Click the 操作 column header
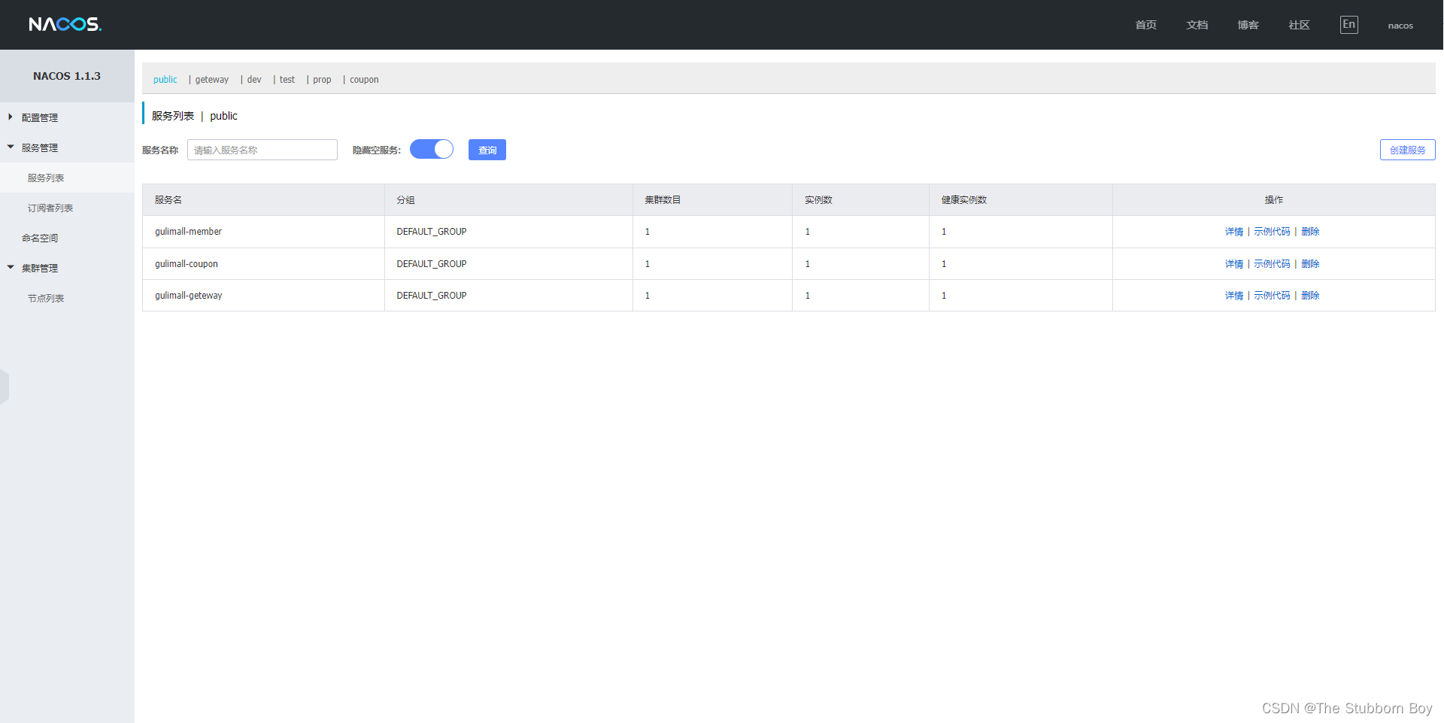Screen dimensions: 1444x723 coord(1274,200)
